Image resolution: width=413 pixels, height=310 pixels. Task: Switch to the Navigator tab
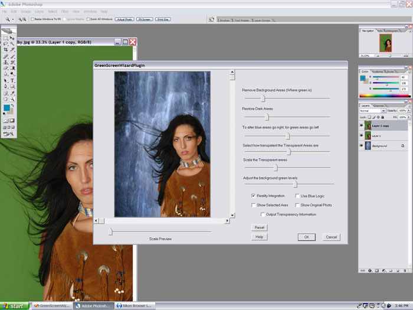pyautogui.click(x=368, y=31)
